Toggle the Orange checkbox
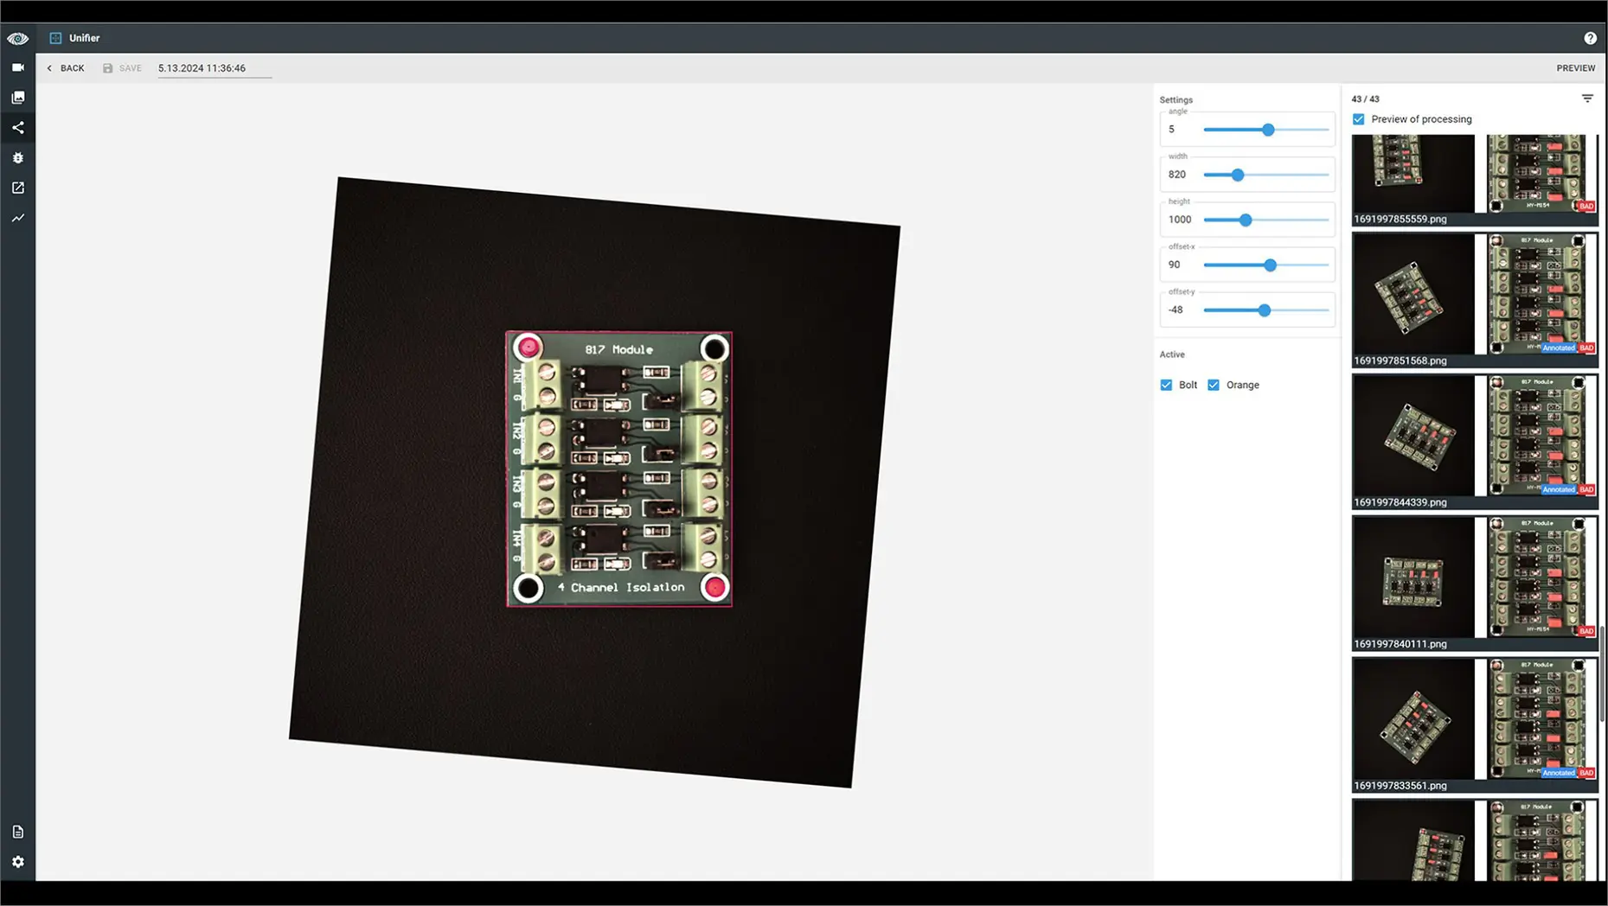The width and height of the screenshot is (1608, 906). [x=1214, y=385]
